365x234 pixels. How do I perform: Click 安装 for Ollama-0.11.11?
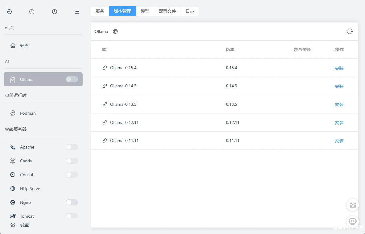339,141
